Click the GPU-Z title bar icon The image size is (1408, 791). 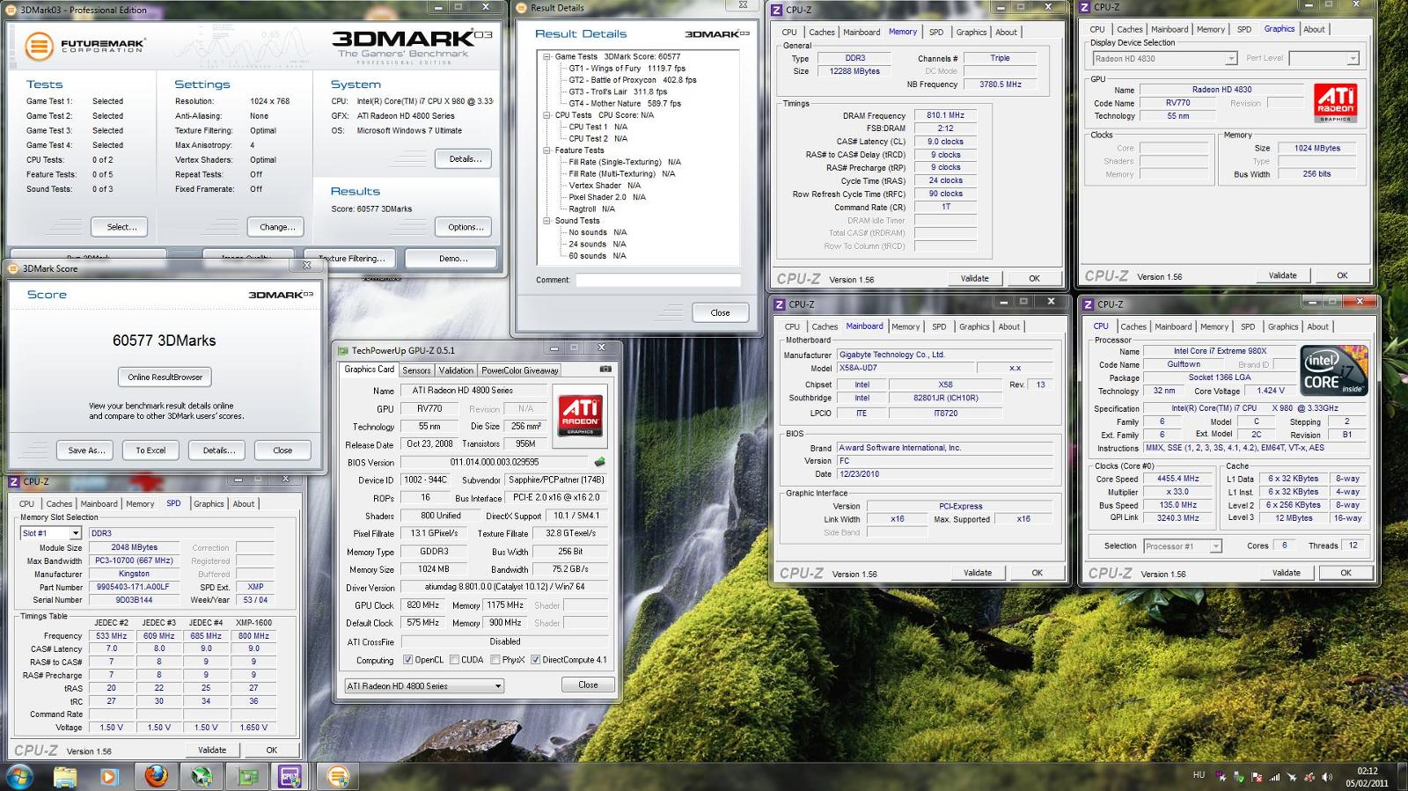(343, 350)
